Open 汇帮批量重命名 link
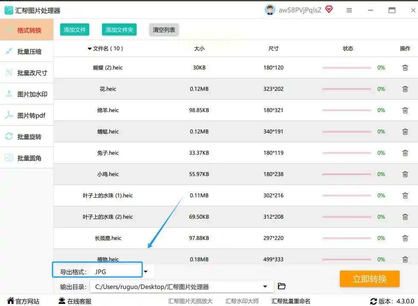Image resolution: width=418 pixels, height=306 pixels. point(291,301)
